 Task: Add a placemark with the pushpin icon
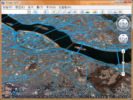(54, 12)
